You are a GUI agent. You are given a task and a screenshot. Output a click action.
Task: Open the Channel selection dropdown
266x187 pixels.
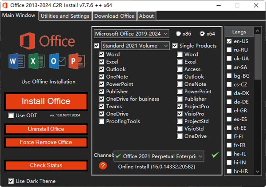pos(159,156)
